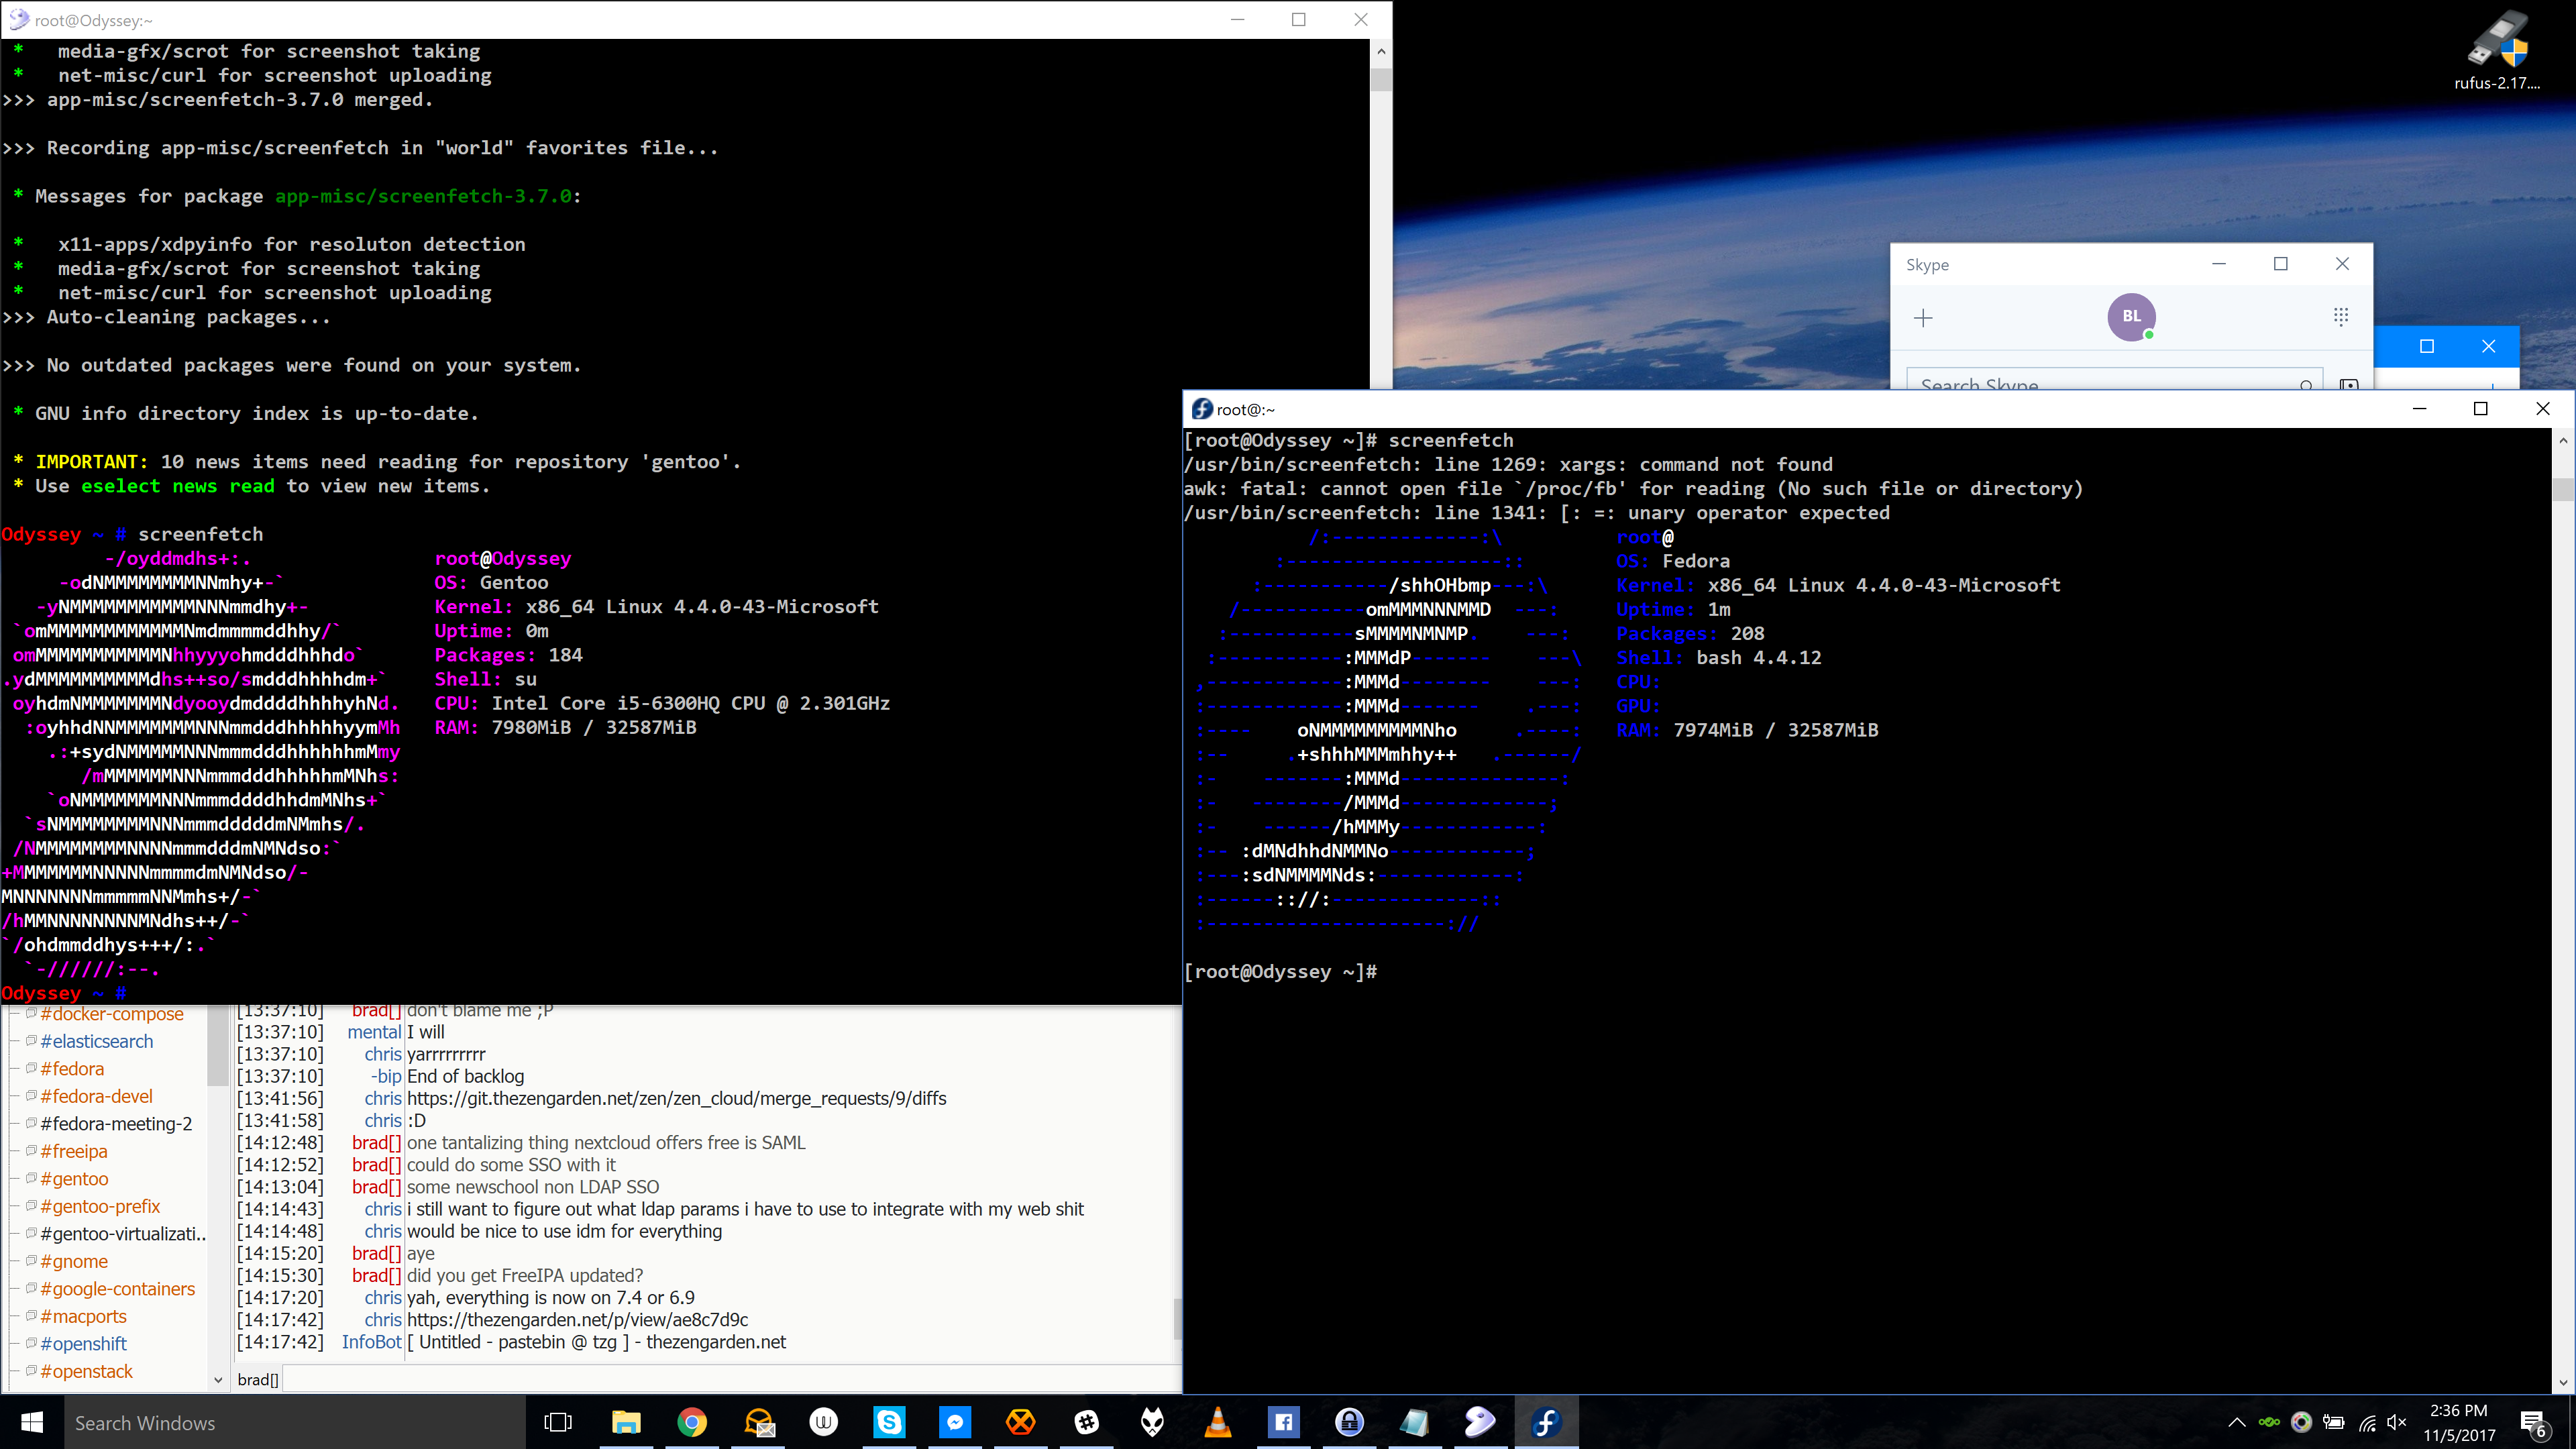Open the rufus-2.17 desktop shortcut
The image size is (2576, 1449).
tap(2497, 50)
